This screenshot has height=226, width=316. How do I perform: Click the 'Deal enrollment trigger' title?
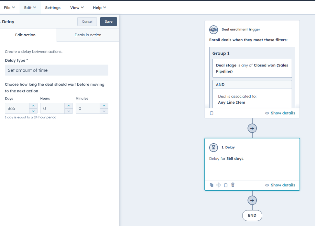tap(241, 30)
